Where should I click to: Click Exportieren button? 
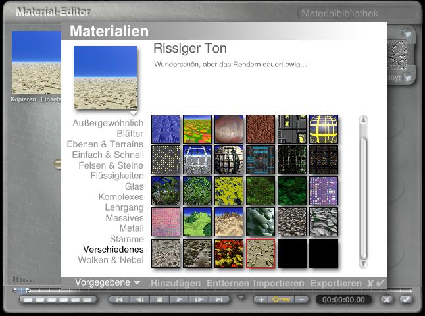coord(336,283)
